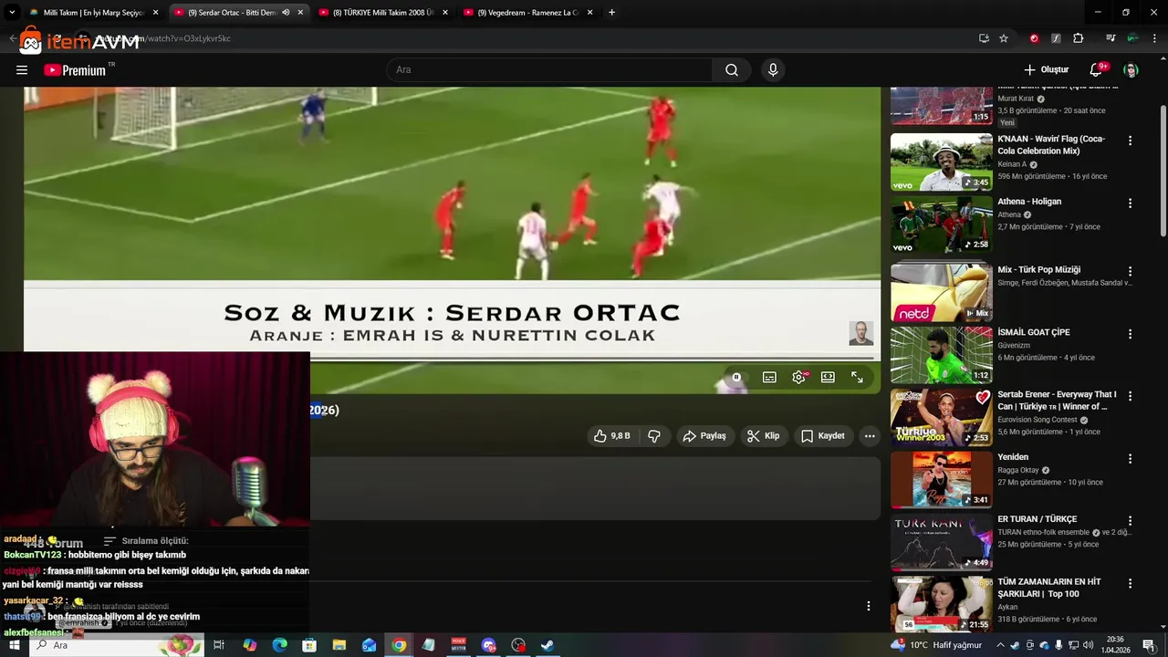Screen dimensions: 1168x657
Task: Open Microsoft Edge from the taskbar
Action: click(279, 645)
